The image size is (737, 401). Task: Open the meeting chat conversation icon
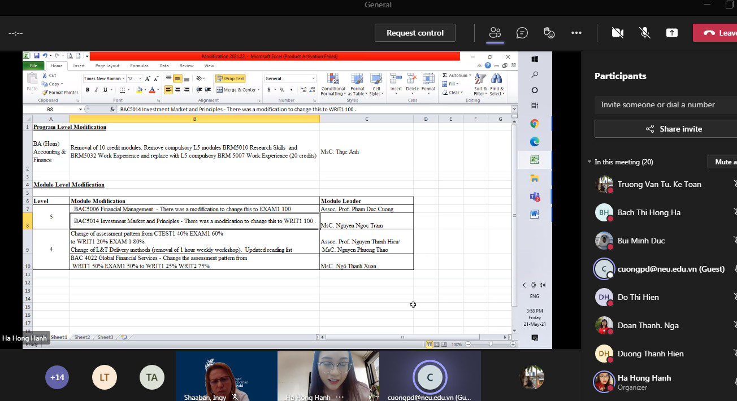(x=522, y=33)
